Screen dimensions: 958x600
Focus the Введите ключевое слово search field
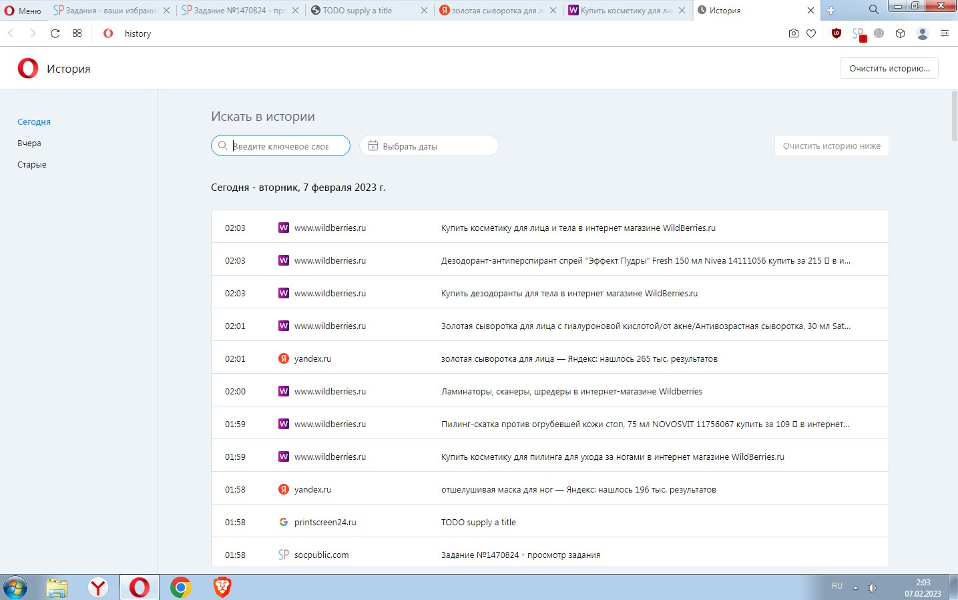pyautogui.click(x=280, y=145)
